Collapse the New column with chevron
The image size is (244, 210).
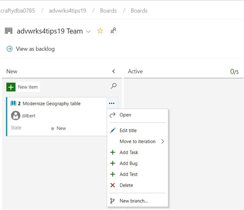(x=114, y=71)
